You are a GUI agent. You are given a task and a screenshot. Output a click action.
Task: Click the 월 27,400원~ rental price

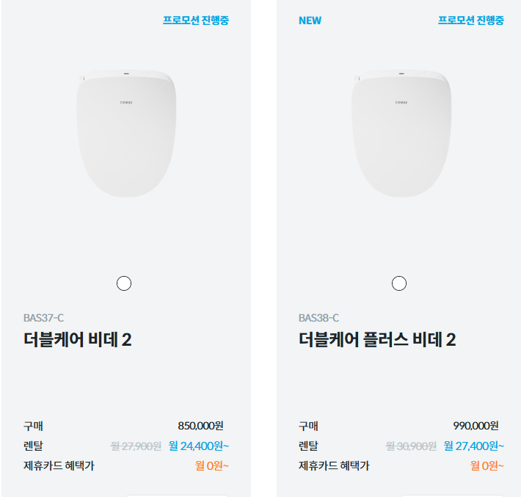point(474,446)
